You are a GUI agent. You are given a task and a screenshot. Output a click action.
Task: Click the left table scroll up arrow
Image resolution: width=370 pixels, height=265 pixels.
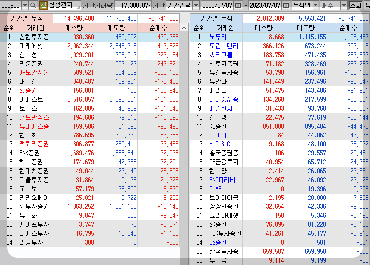184,28
